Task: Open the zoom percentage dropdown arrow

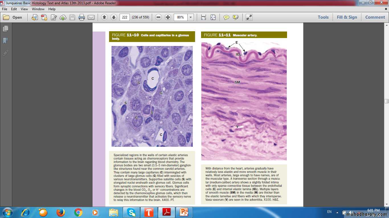Action: click(191, 17)
